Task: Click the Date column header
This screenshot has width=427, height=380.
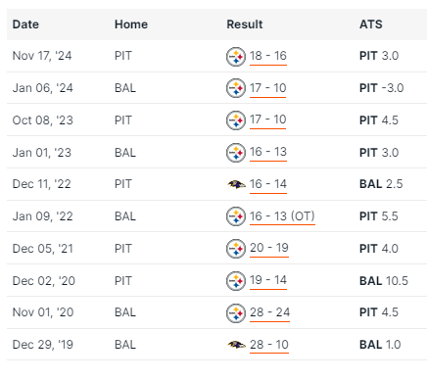Action: pos(25,24)
